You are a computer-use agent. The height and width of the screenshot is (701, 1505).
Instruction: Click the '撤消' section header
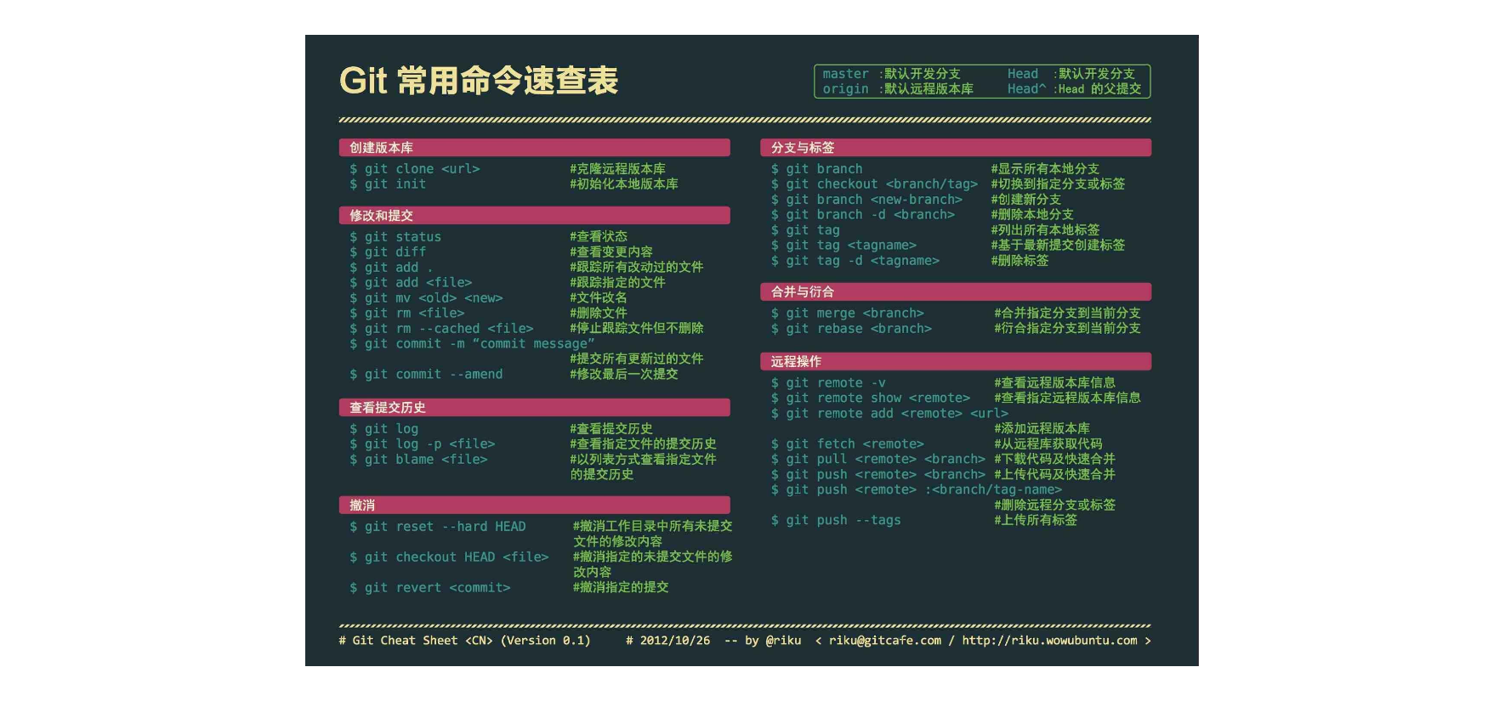(534, 506)
